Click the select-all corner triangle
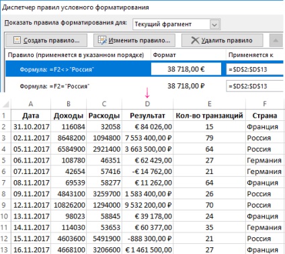 (x=5, y=104)
